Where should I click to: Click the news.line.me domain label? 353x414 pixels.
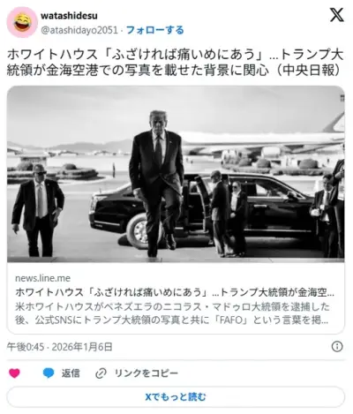click(43, 278)
